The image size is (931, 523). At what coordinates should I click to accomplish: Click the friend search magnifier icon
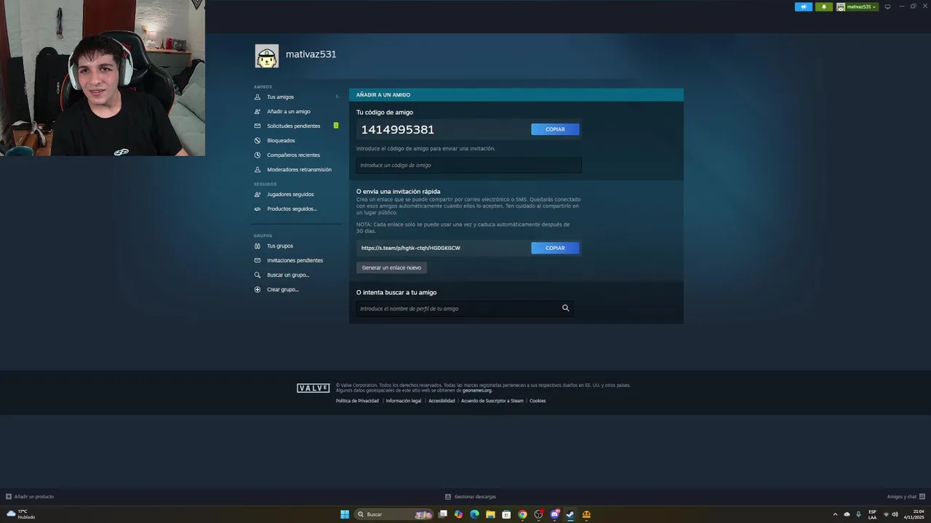coord(566,308)
